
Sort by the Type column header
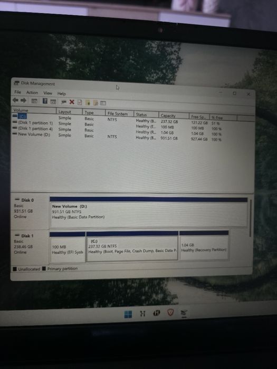pyautogui.click(x=94, y=113)
